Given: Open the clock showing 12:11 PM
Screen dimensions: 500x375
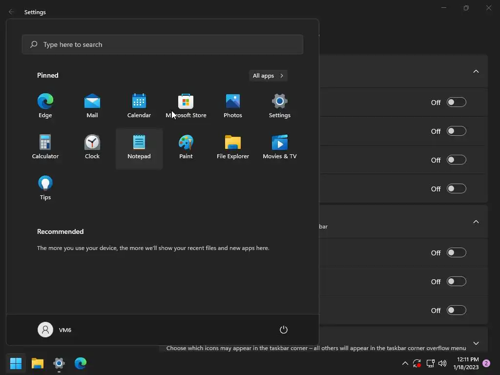Looking at the screenshot, I should [466, 363].
